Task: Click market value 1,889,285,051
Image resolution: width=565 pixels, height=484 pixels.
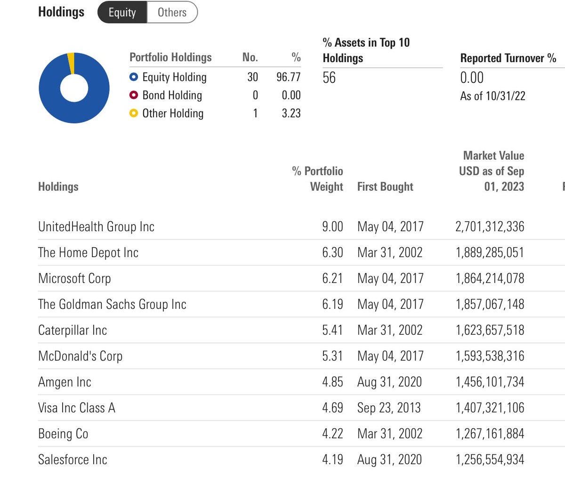Action: tap(490, 252)
